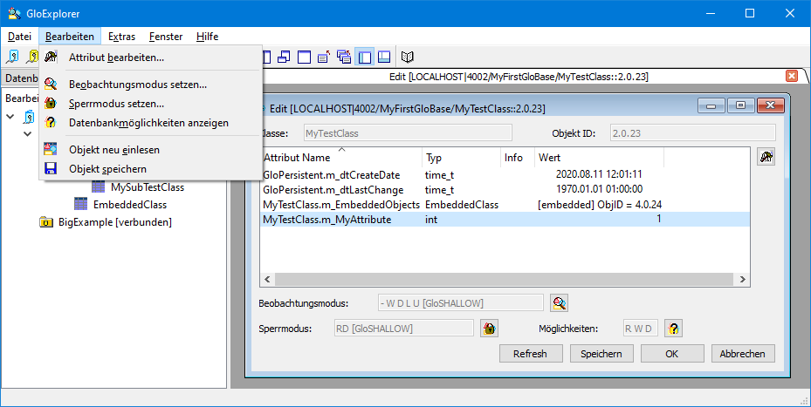Select Datenbankmöglichkeiten anzeigen menu entry
811x407 pixels.
151,123
